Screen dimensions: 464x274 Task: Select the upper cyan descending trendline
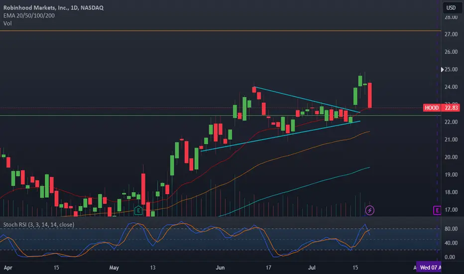[307, 100]
